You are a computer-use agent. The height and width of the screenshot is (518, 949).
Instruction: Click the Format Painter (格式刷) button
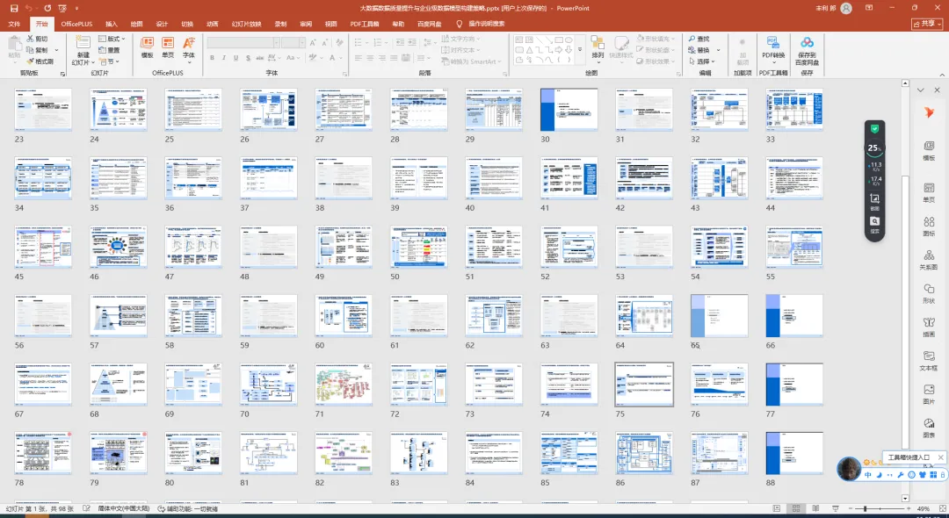click(x=40, y=61)
